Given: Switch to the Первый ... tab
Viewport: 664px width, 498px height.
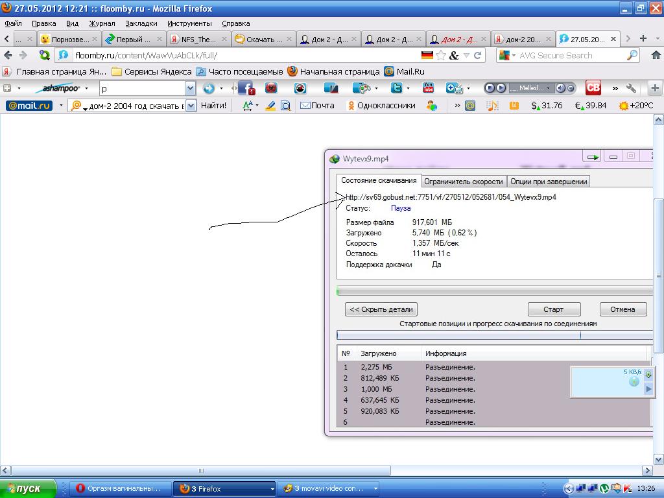Looking at the screenshot, I should pyautogui.click(x=134, y=39).
